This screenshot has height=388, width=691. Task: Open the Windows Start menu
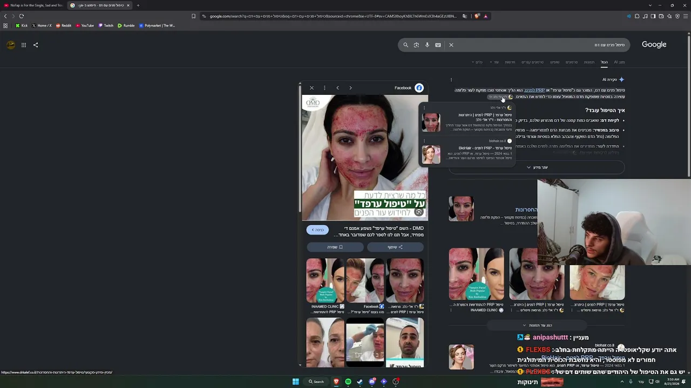pyautogui.click(x=295, y=382)
